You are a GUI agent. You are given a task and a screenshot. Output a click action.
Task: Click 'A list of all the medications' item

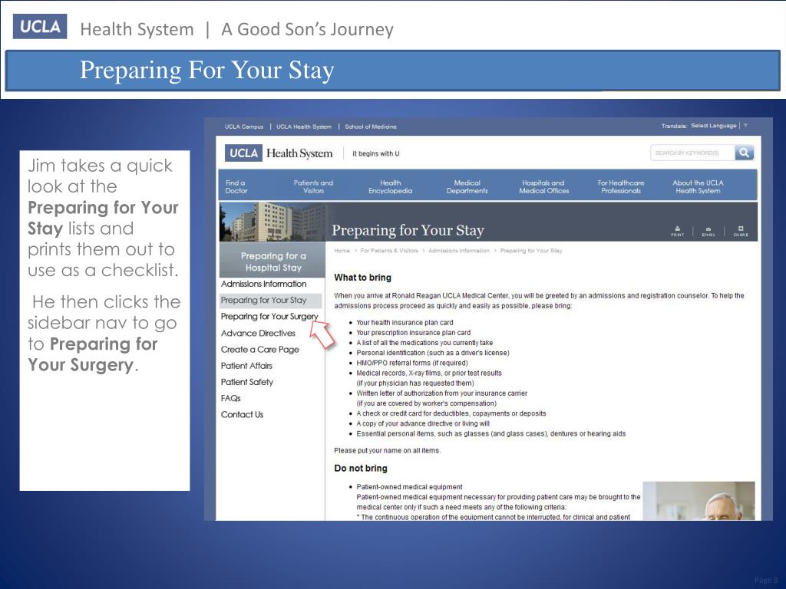[x=424, y=343]
